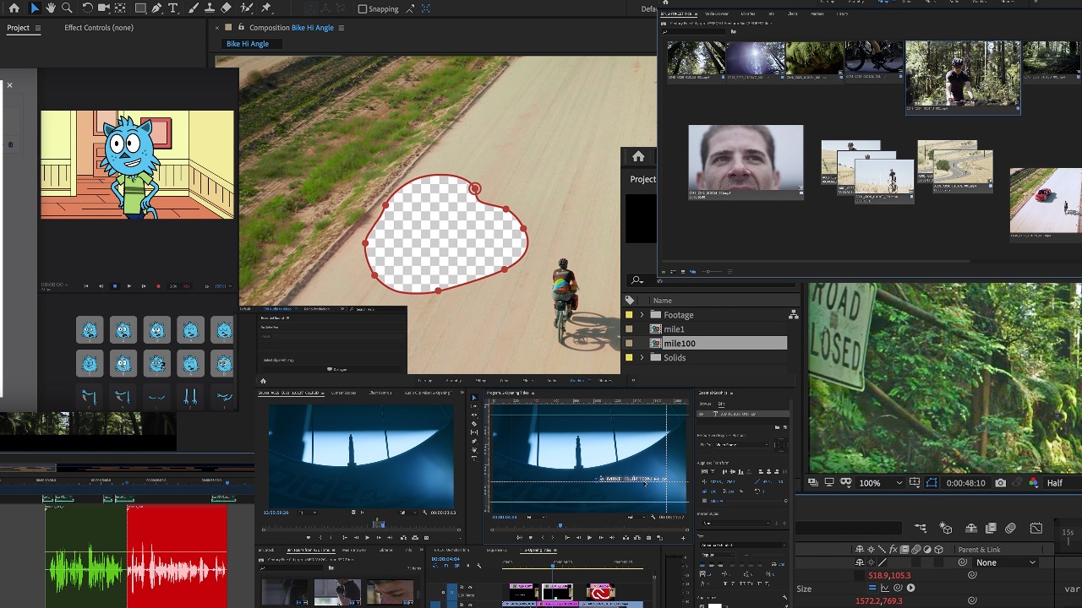Select the Pan Behind anchor point tool

120,8
